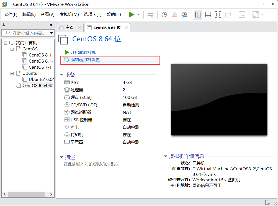Click the green power-on play toolbar button
Screen dimensions: 278x206
[132, 15]
